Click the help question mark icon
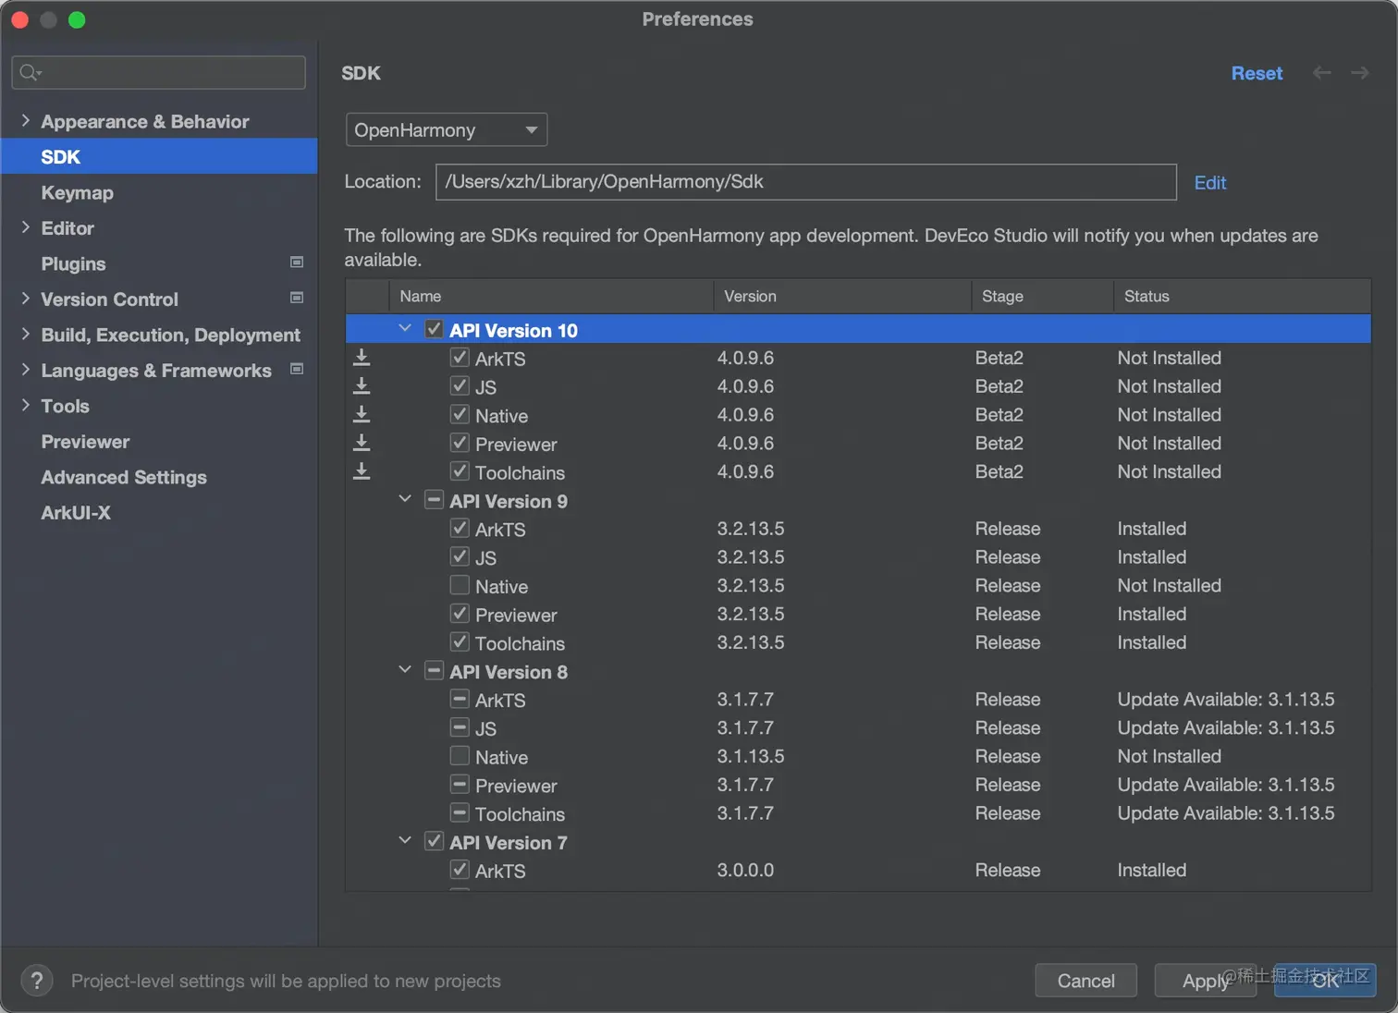 37,981
